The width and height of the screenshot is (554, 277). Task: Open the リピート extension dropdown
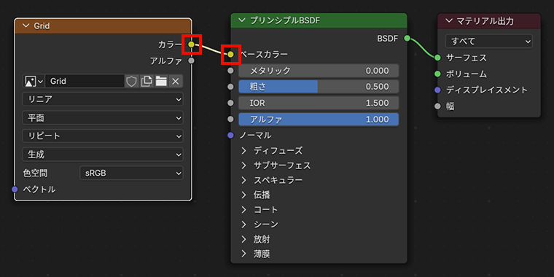click(103, 136)
